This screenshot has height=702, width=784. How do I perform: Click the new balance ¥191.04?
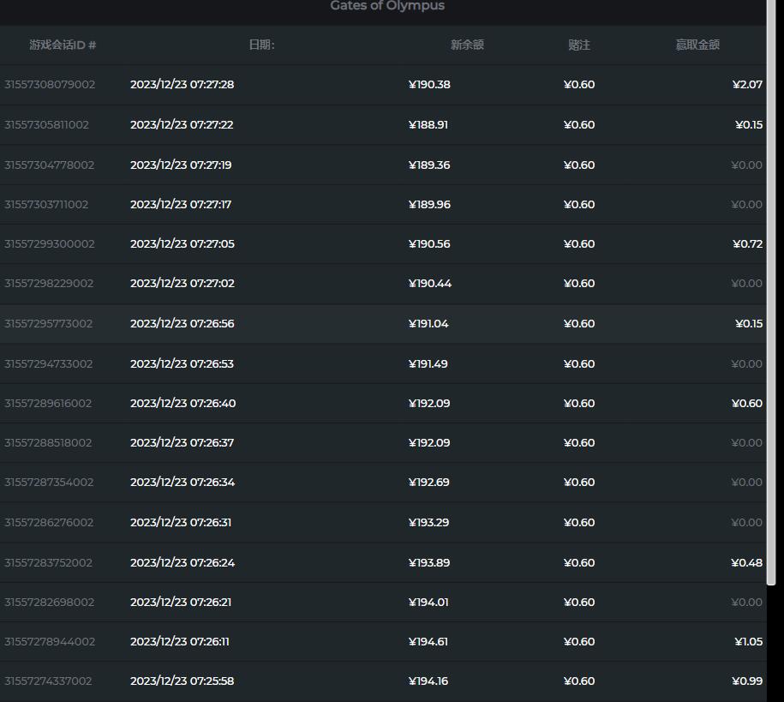[x=428, y=324]
